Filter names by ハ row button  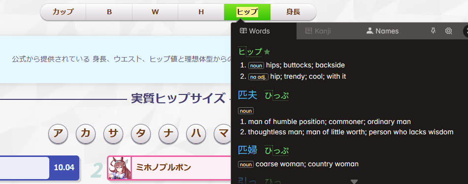(x=196, y=134)
